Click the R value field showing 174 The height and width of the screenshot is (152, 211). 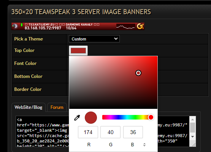pyautogui.click(x=88, y=132)
